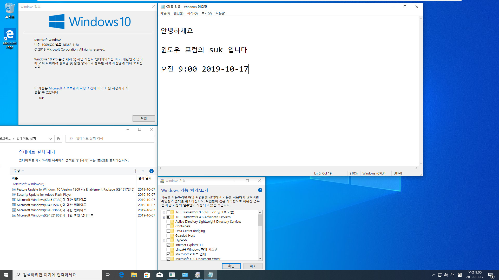Click Windows Features list scrollbar thumb
The width and height of the screenshot is (499, 280).
pos(260,220)
